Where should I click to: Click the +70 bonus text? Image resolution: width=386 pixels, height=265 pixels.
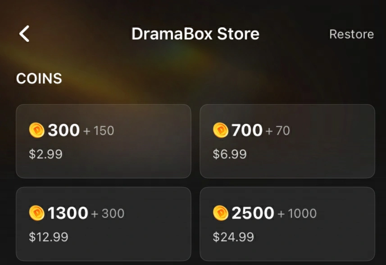(277, 131)
